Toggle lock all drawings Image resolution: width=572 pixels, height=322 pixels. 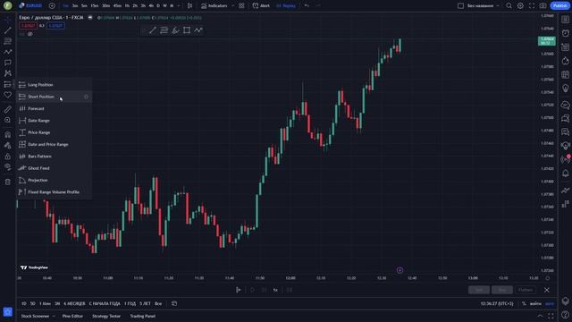pyautogui.click(x=8, y=157)
